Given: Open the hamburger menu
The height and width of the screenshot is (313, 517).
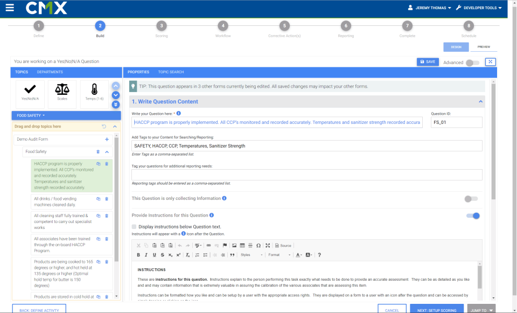Looking at the screenshot, I should click(x=10, y=8).
